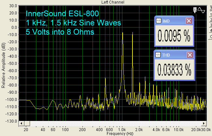212x136 pixels.
Task: Close the IMD readout window
Action: (x=189, y=21)
